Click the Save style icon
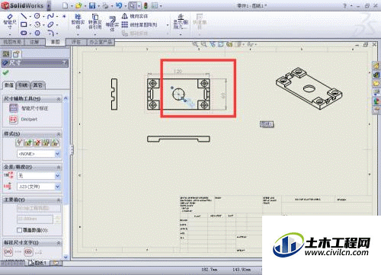The image size is (381, 275). 46,142
